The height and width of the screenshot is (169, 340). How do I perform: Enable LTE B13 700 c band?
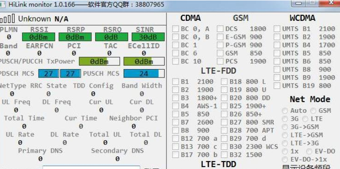(x=175, y=147)
